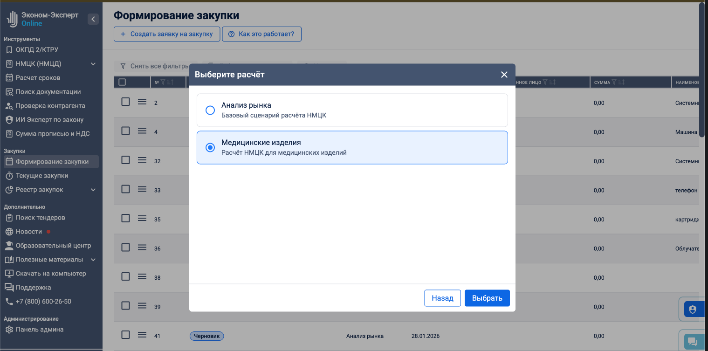Click Снять все фильтры button

click(154, 66)
